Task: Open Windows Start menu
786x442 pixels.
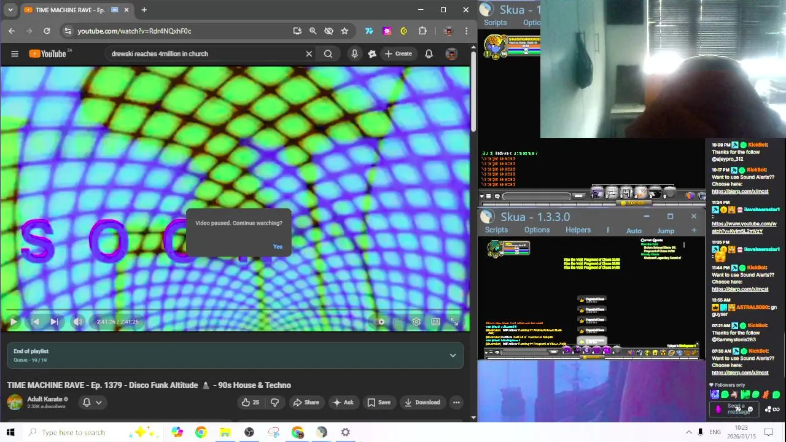Action: 10,432
